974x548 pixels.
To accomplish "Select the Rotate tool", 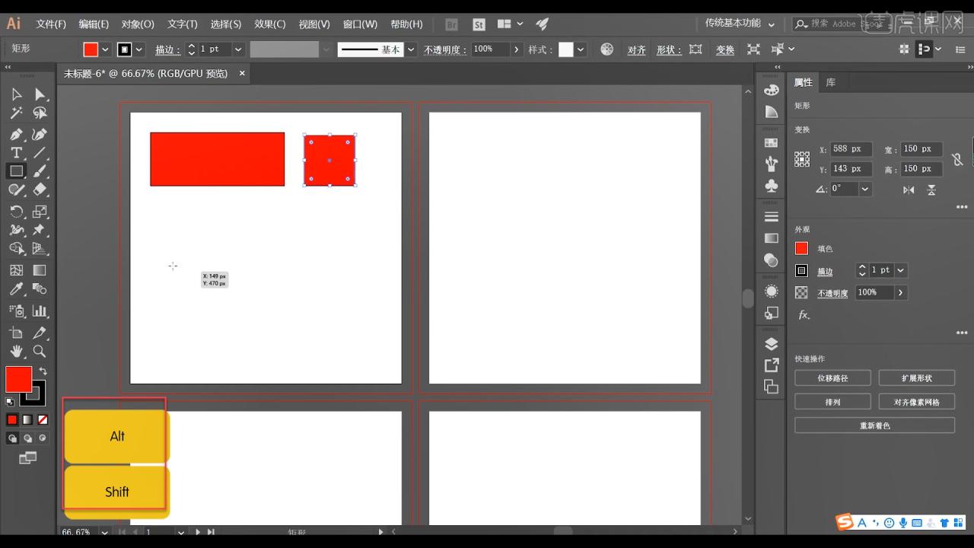I will 16,211.
